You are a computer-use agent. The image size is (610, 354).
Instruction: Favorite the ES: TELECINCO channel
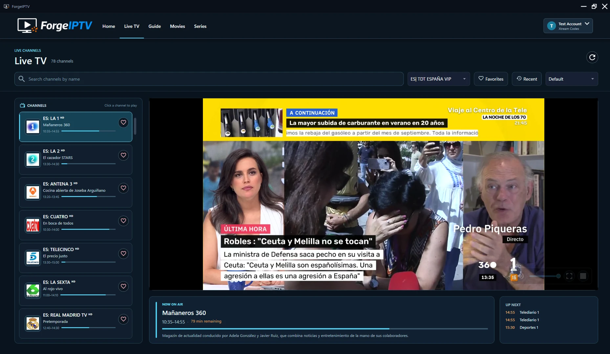tap(123, 253)
